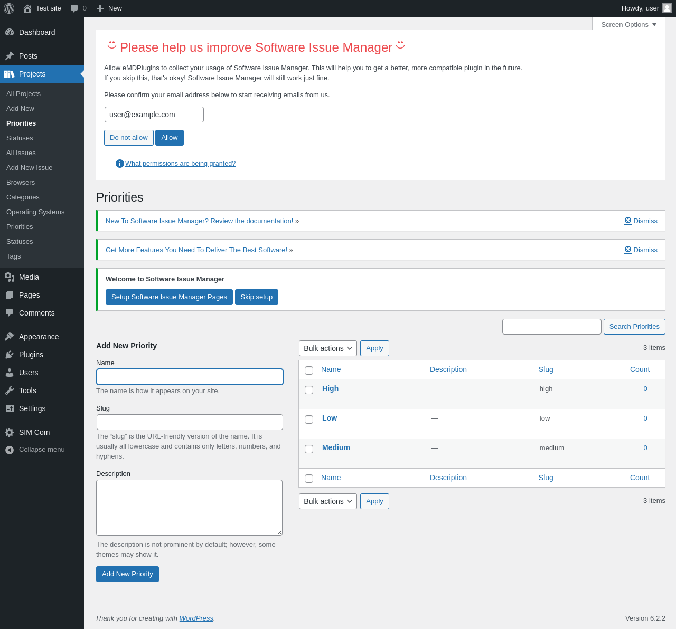Click the Projects books icon
The height and width of the screenshot is (629, 676).
10,74
